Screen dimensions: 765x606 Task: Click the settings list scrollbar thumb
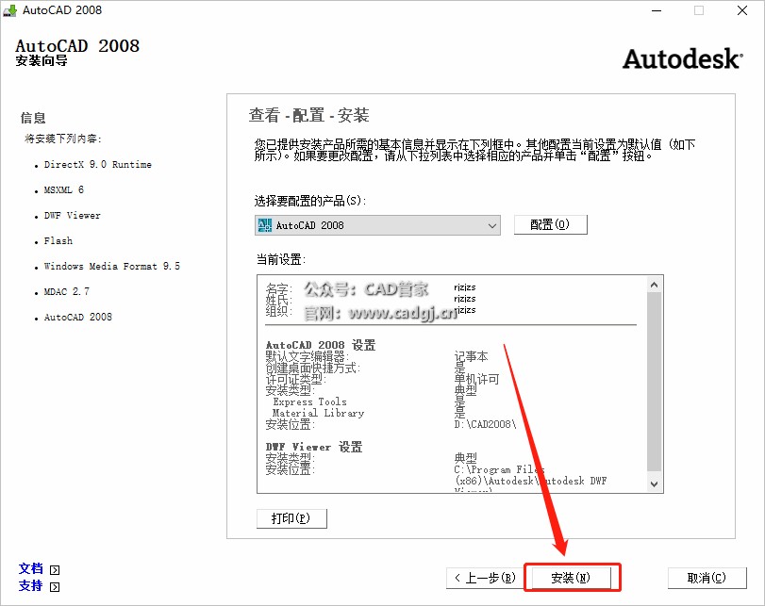[655, 382]
